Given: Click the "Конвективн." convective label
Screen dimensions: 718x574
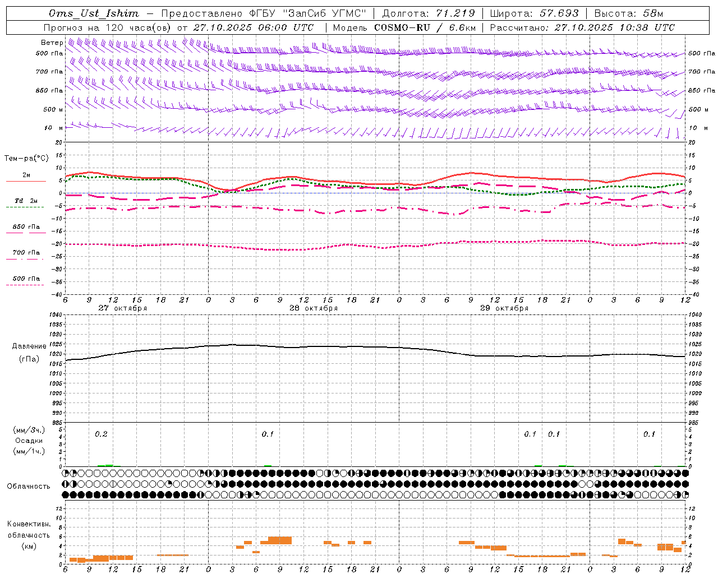Looking at the screenshot, I should [29, 524].
